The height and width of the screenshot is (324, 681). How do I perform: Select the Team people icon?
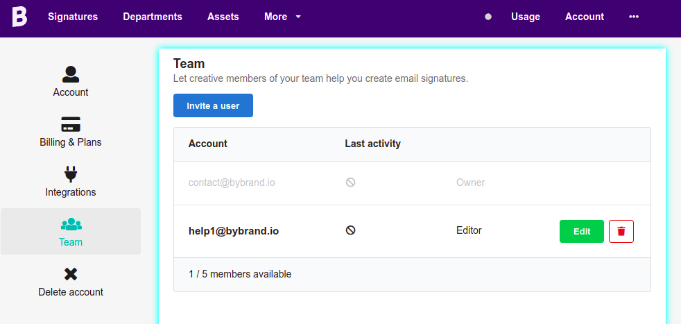pyautogui.click(x=71, y=224)
